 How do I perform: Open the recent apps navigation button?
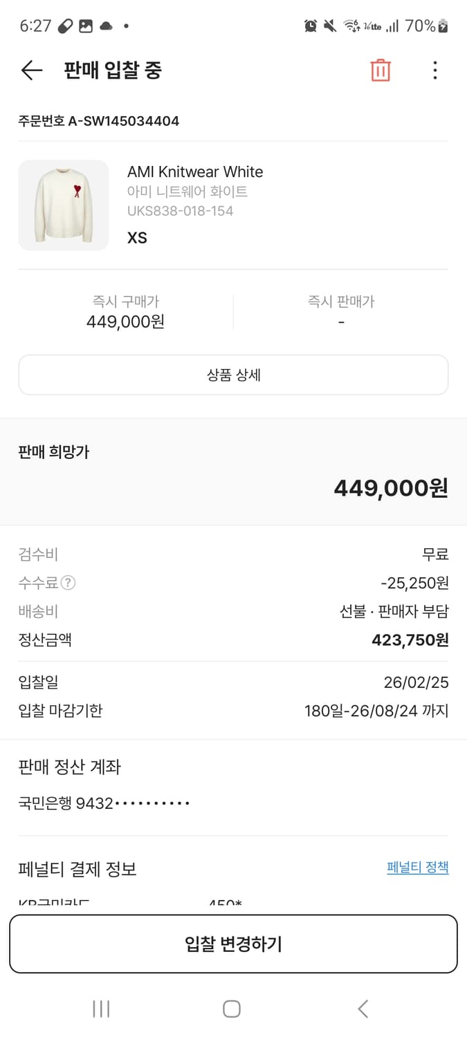(x=101, y=1008)
